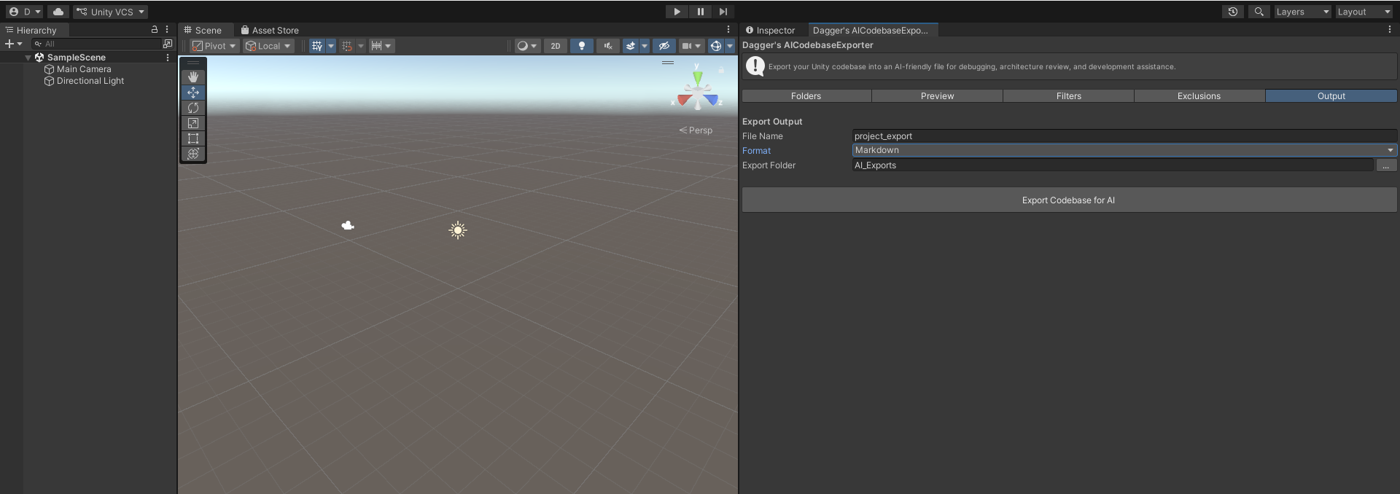Switch to the Folders tab

pyautogui.click(x=806, y=96)
